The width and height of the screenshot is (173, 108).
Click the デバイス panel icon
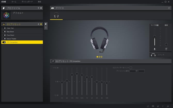coord(52,8)
